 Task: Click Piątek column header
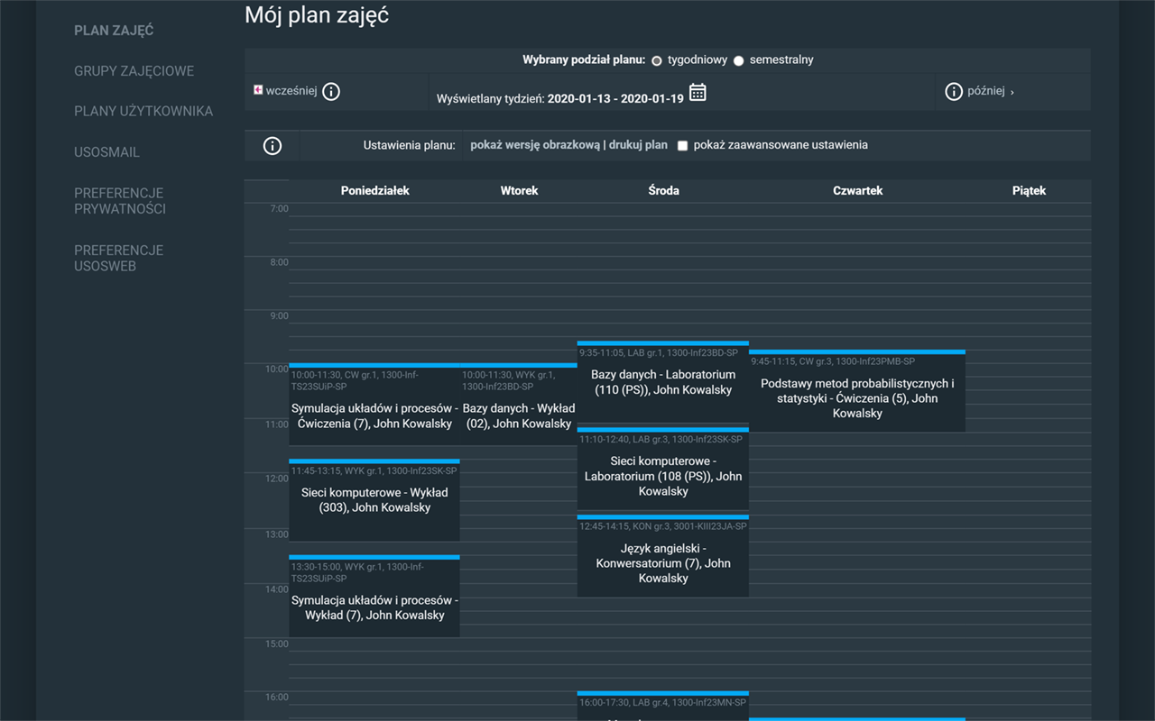1029,191
